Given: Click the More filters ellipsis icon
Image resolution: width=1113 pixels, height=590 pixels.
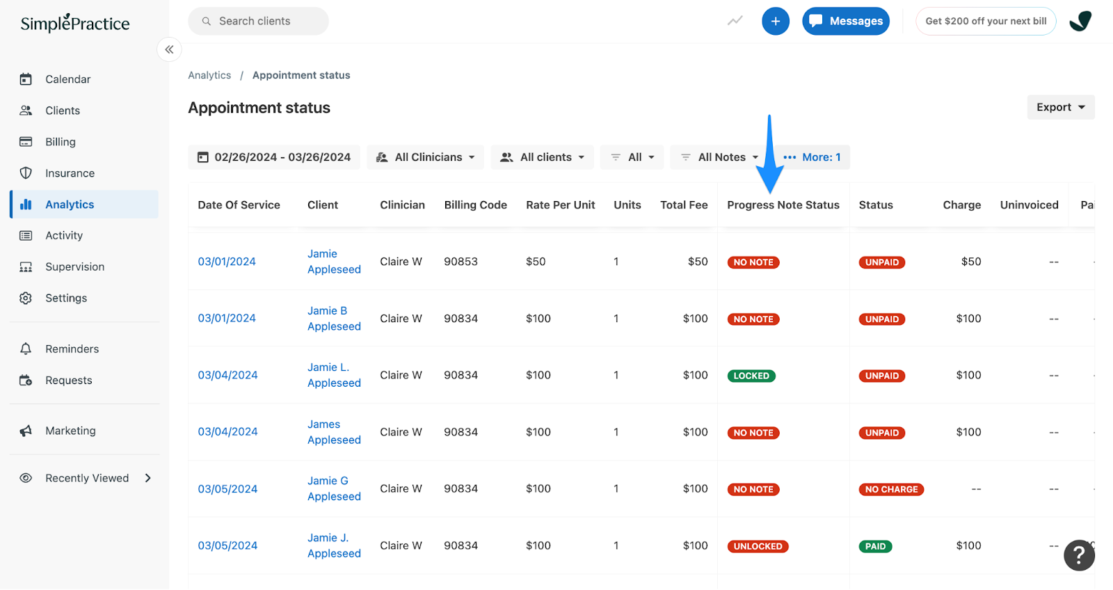Looking at the screenshot, I should [790, 157].
